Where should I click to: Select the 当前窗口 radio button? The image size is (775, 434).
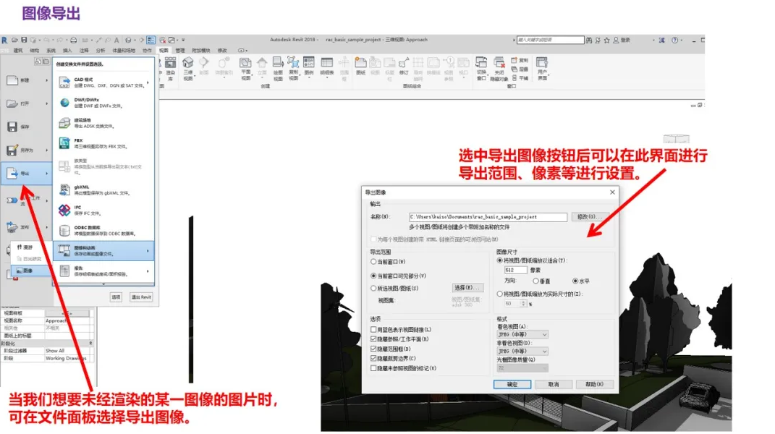372,261
